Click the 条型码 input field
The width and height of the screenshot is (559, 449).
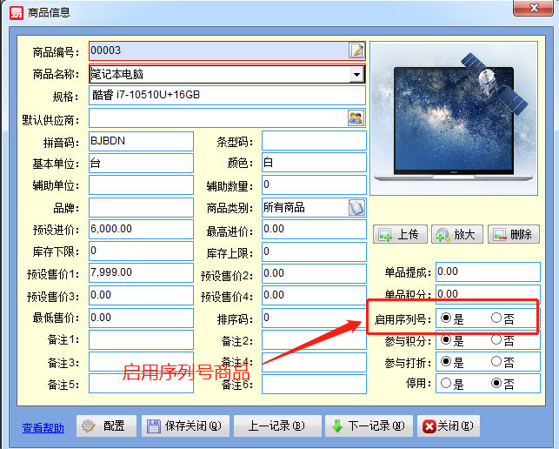point(313,141)
